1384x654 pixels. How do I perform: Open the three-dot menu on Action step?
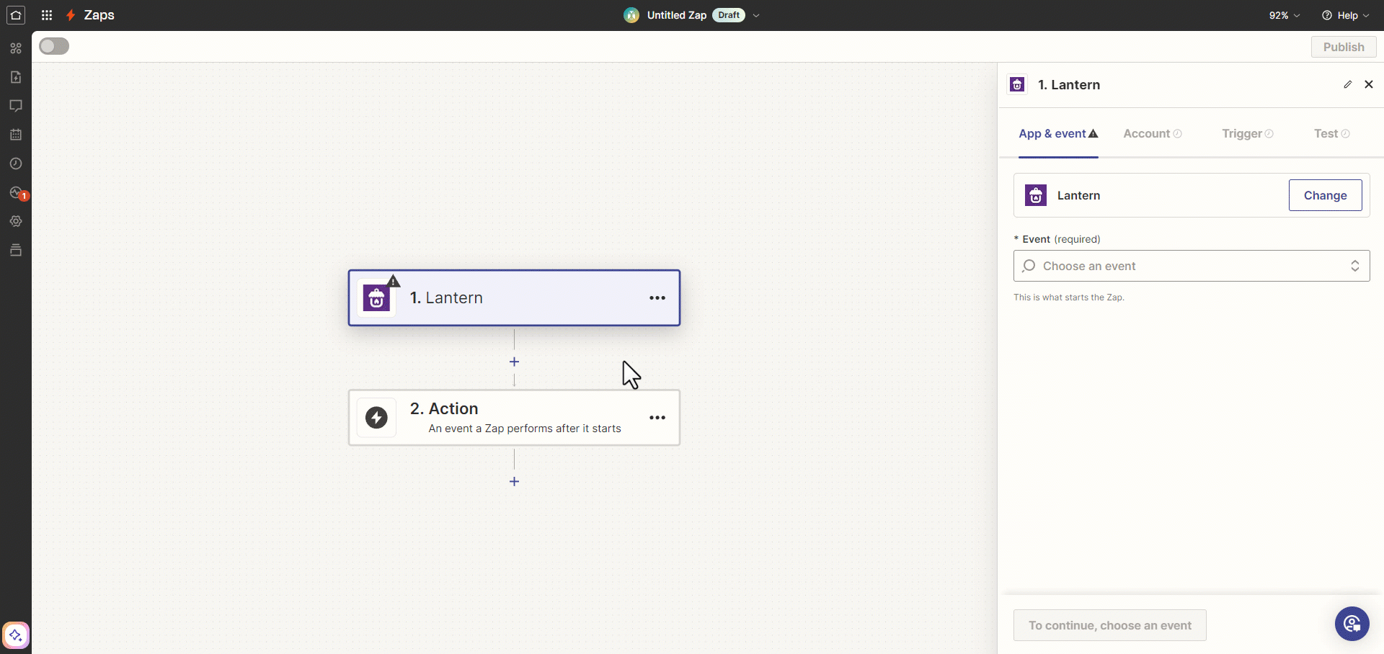(657, 418)
